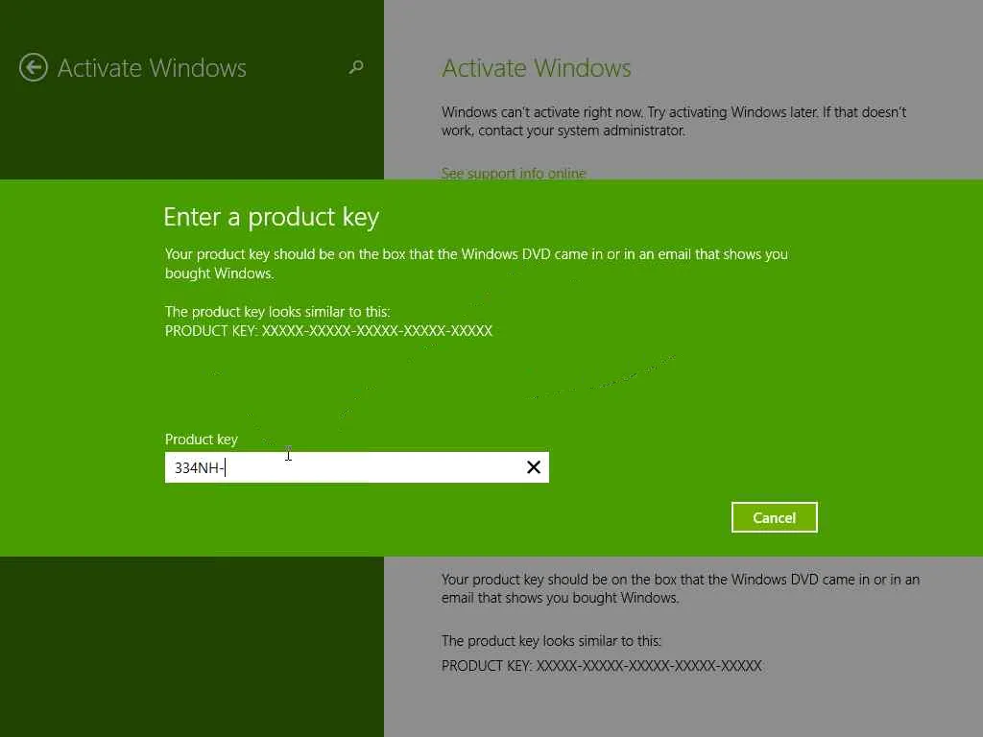Click 'Your product key should be' text in dialog
Screen dimensions: 983x737
pos(476,263)
